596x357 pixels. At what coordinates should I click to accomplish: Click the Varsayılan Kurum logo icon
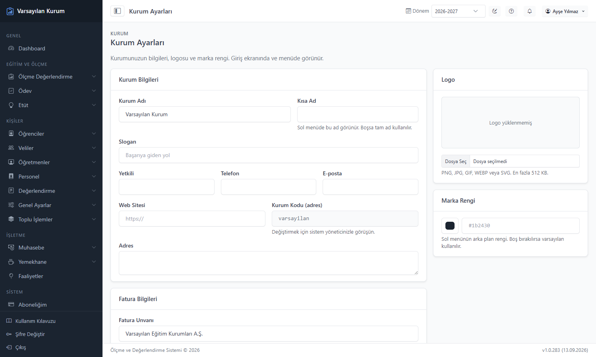point(10,11)
